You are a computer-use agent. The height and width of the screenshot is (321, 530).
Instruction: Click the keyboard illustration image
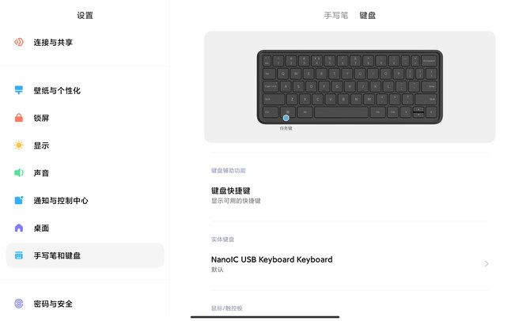click(350, 87)
